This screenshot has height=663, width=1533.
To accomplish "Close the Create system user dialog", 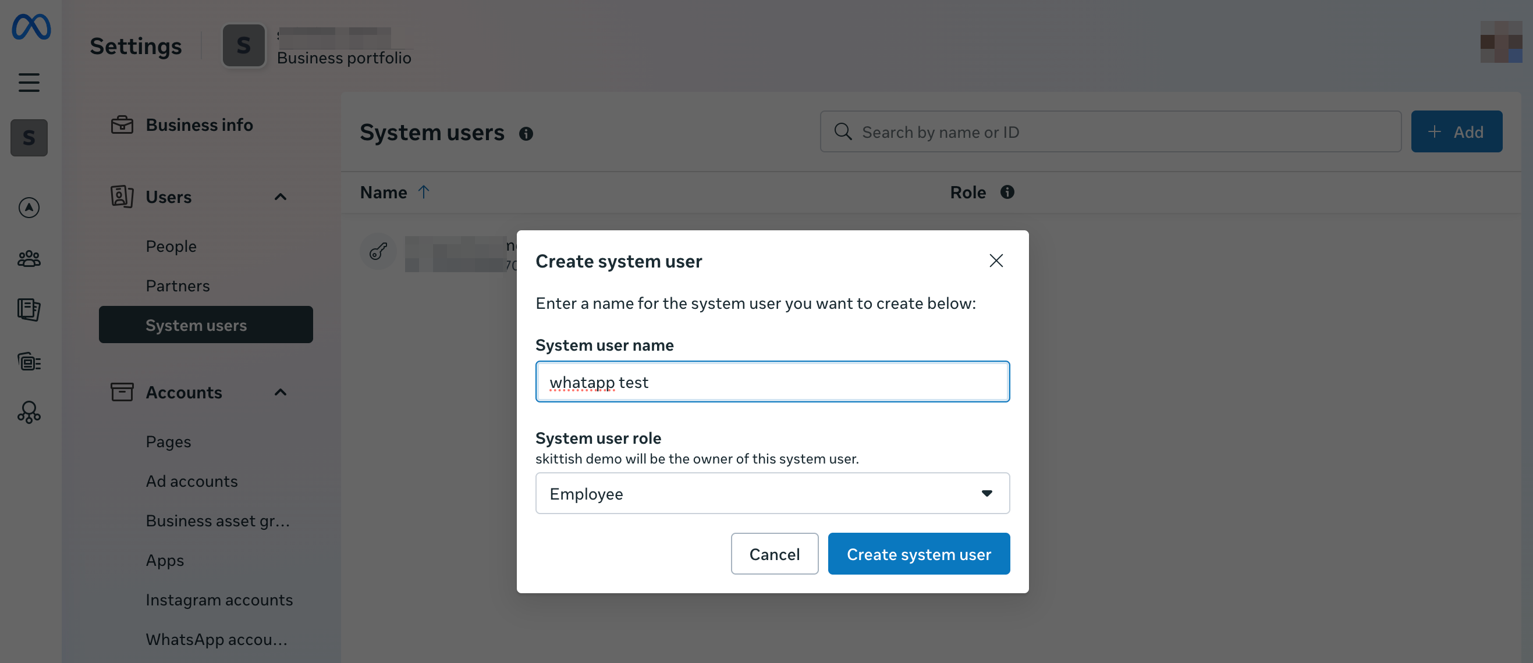I will tap(996, 261).
